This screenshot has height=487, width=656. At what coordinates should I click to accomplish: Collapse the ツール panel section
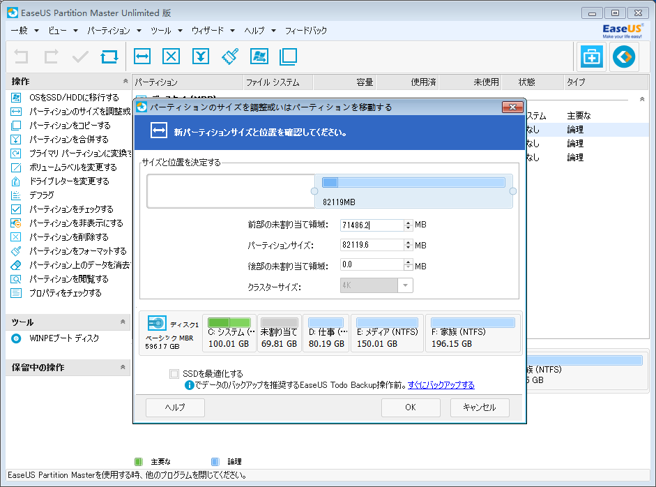123,322
